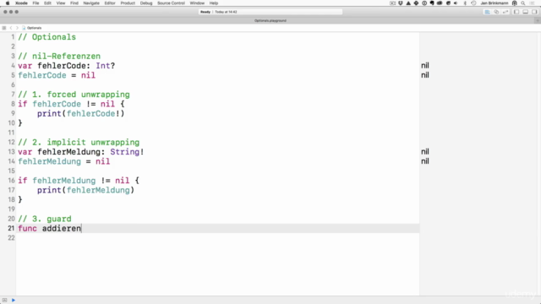Open the Apple menu
541x304 pixels.
click(x=8, y=3)
